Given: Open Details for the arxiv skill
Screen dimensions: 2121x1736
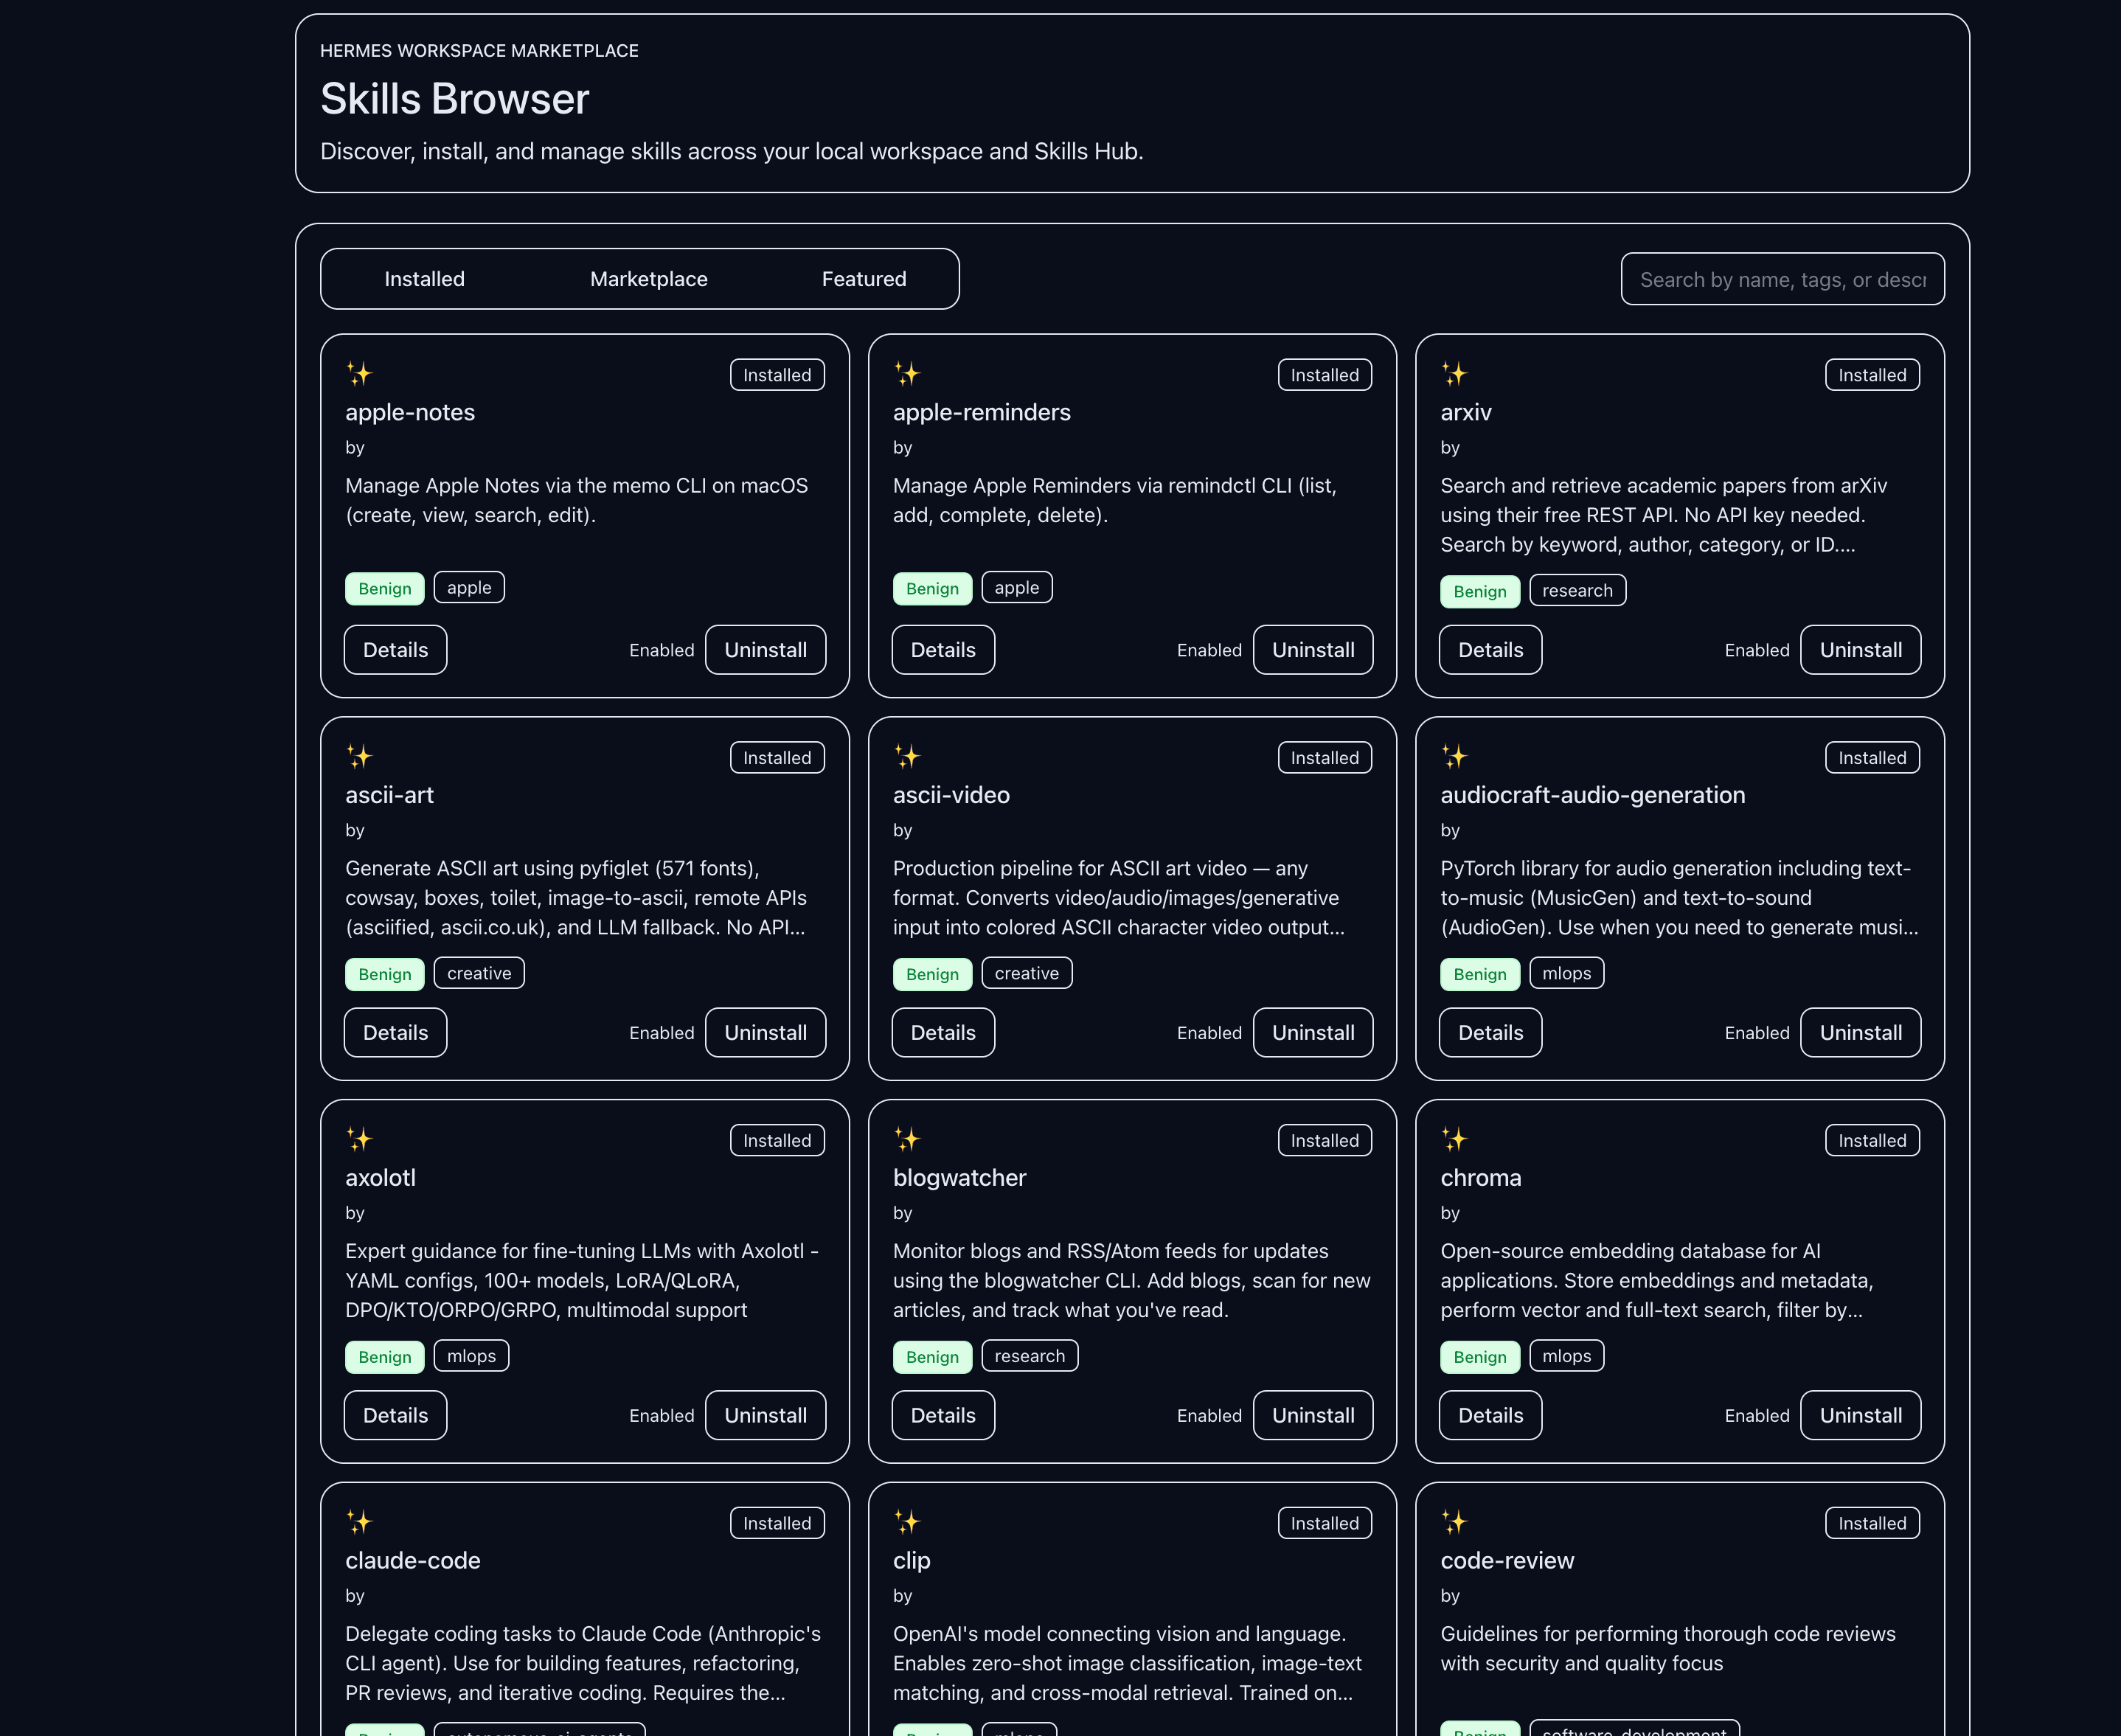Looking at the screenshot, I should click(1490, 649).
